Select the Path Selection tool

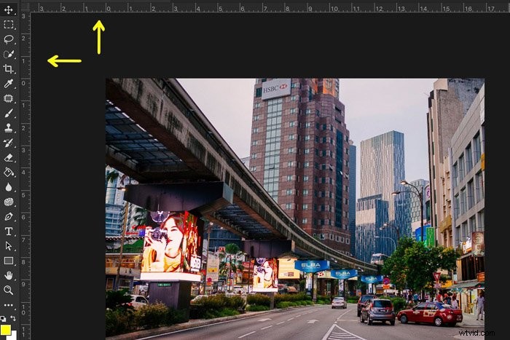(x=9, y=246)
